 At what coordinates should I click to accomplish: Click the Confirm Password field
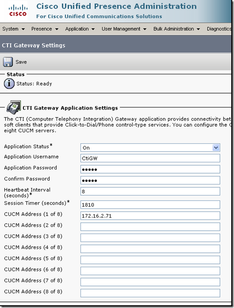pyautogui.click(x=150, y=180)
